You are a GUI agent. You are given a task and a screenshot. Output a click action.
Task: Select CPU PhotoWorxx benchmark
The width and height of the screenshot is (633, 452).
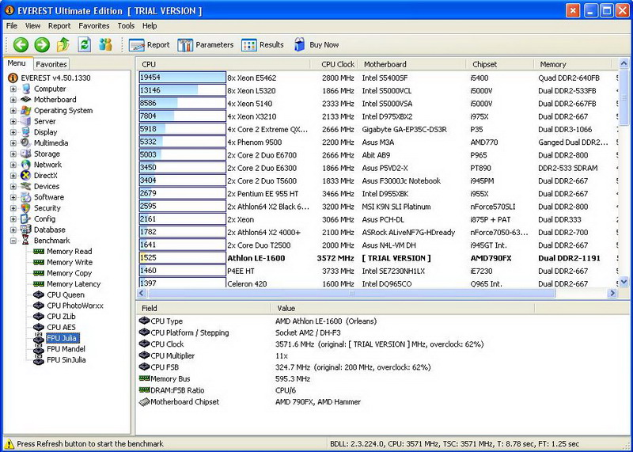coord(74,306)
